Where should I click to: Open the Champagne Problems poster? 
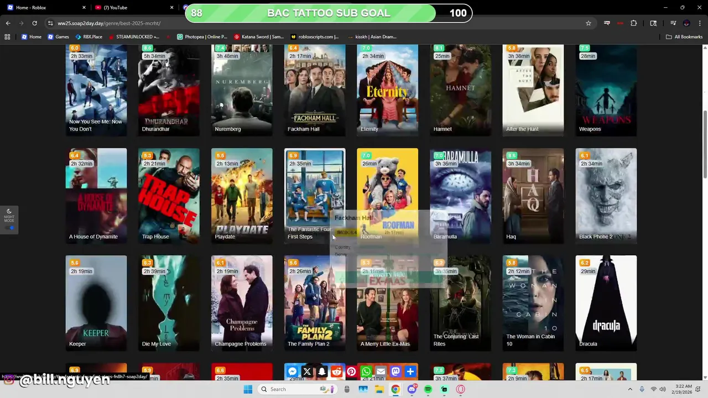[242, 303]
